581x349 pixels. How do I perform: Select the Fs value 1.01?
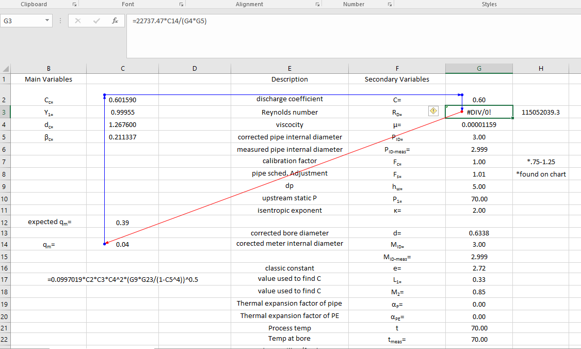click(x=479, y=174)
